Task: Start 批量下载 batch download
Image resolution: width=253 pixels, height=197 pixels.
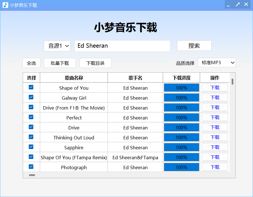Action: pyautogui.click(x=60, y=63)
